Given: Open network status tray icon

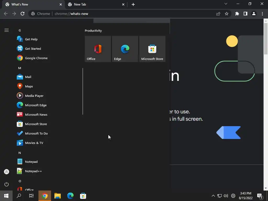Looking at the screenshot, I should pyautogui.click(x=220, y=196).
